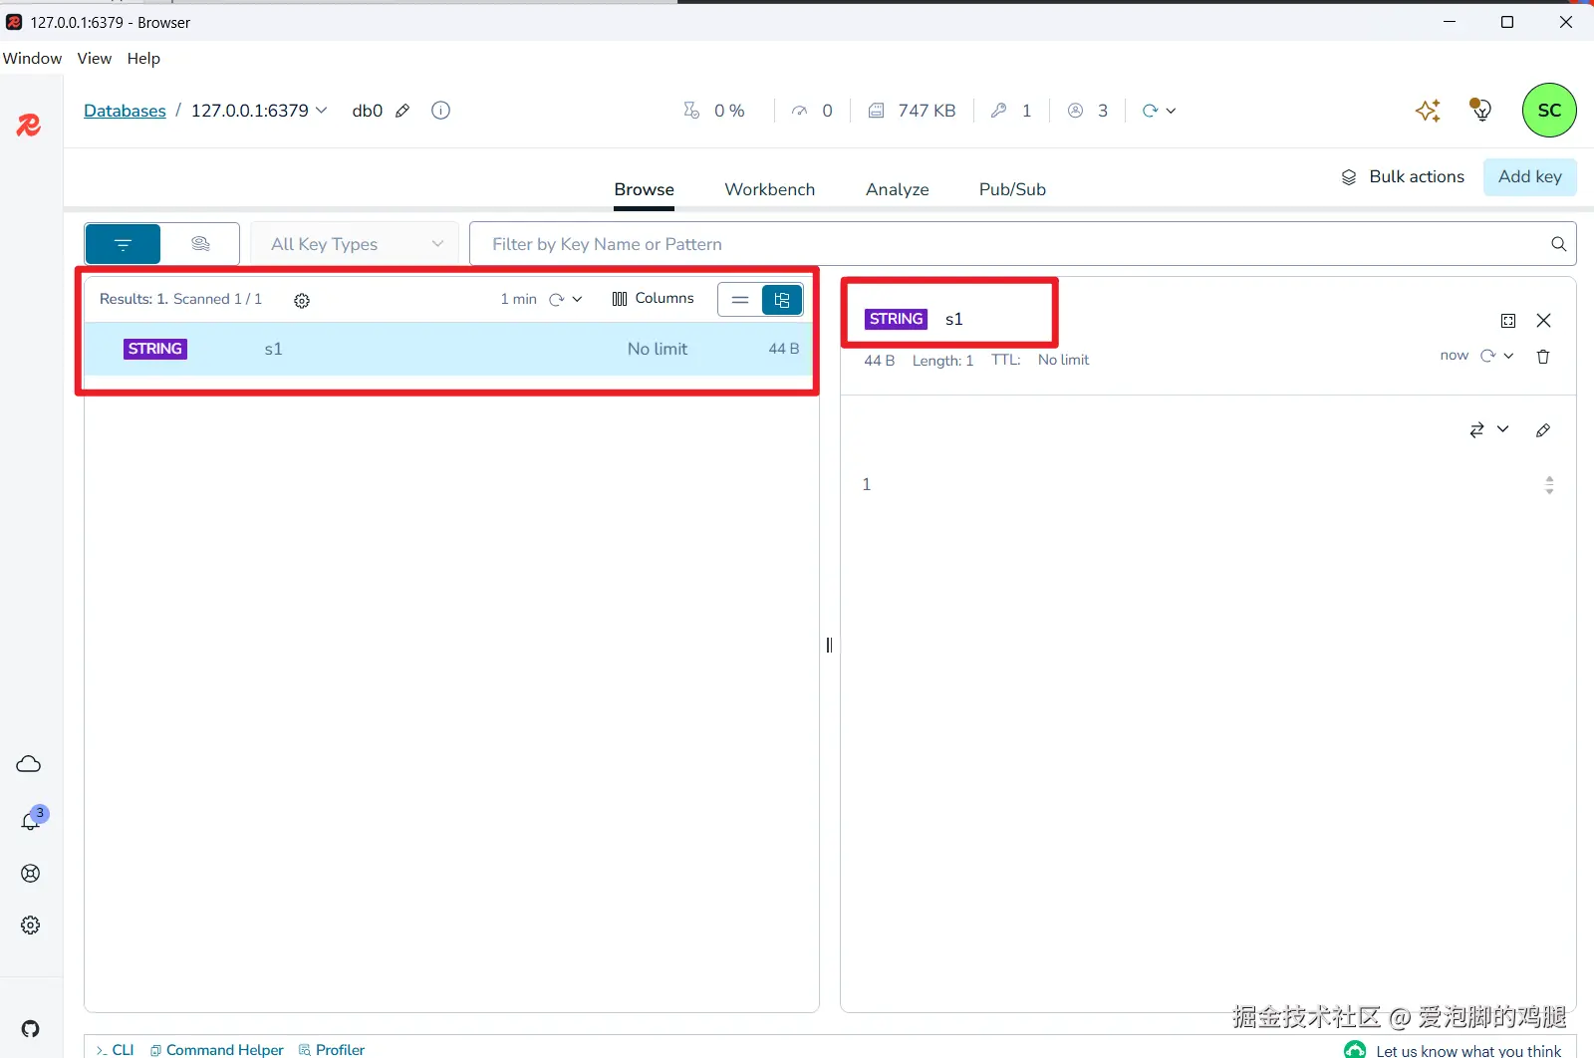Refresh the s1 key details
The image size is (1594, 1058).
click(1487, 356)
